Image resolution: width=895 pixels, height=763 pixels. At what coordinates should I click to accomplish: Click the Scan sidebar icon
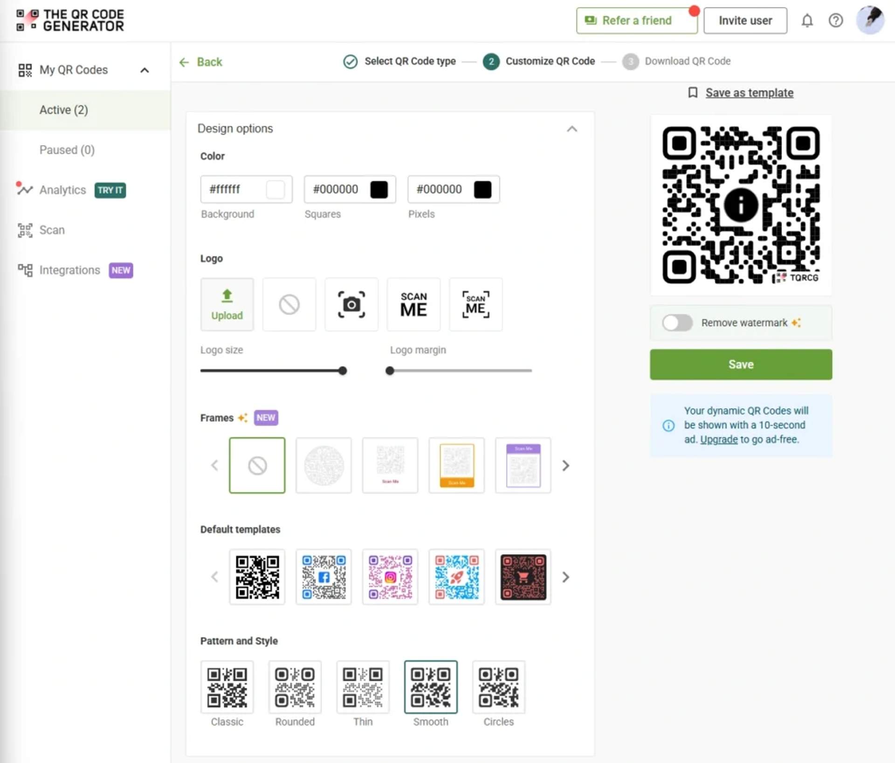[x=25, y=230]
